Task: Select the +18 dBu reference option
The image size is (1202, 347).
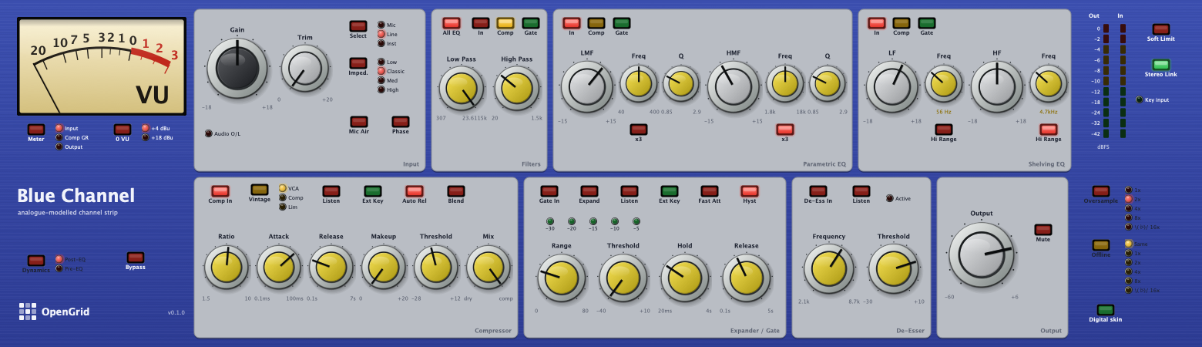Action: pyautogui.click(x=145, y=137)
